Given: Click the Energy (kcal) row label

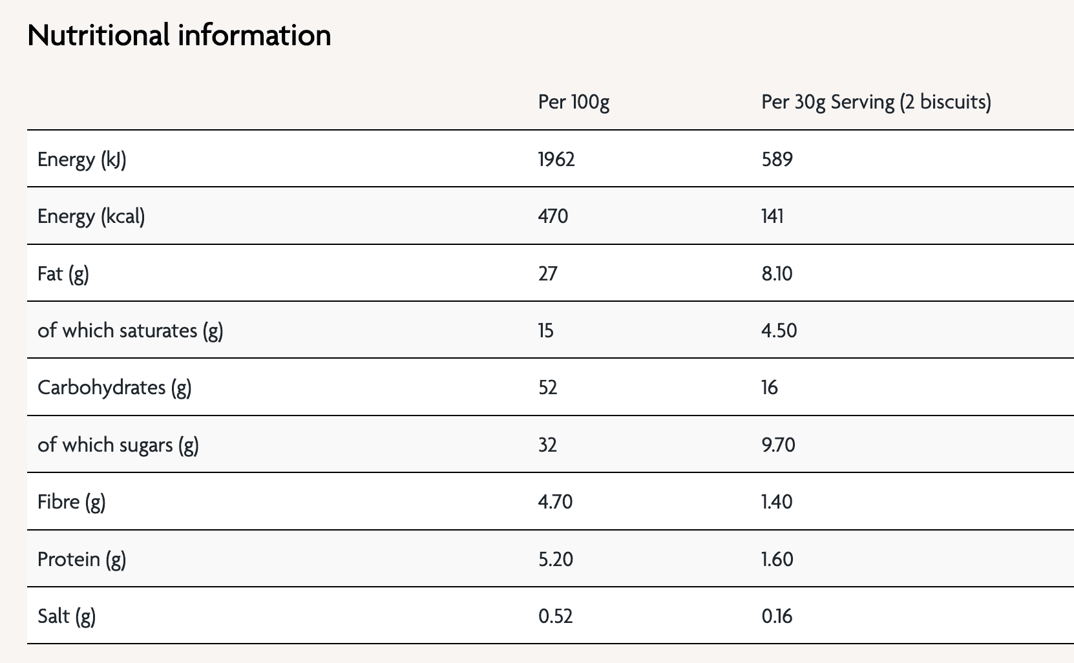Looking at the screenshot, I should pos(91,216).
